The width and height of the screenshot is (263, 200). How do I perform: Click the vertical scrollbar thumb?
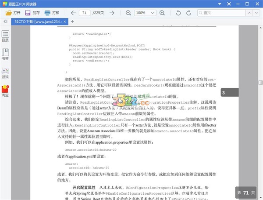pos(260,83)
